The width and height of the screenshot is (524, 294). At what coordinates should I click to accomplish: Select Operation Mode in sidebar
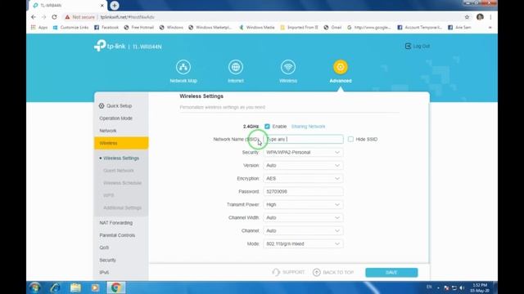[x=115, y=118]
